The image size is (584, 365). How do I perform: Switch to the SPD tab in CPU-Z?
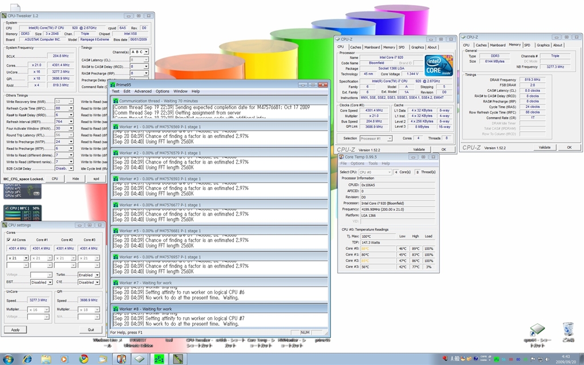[401, 47]
